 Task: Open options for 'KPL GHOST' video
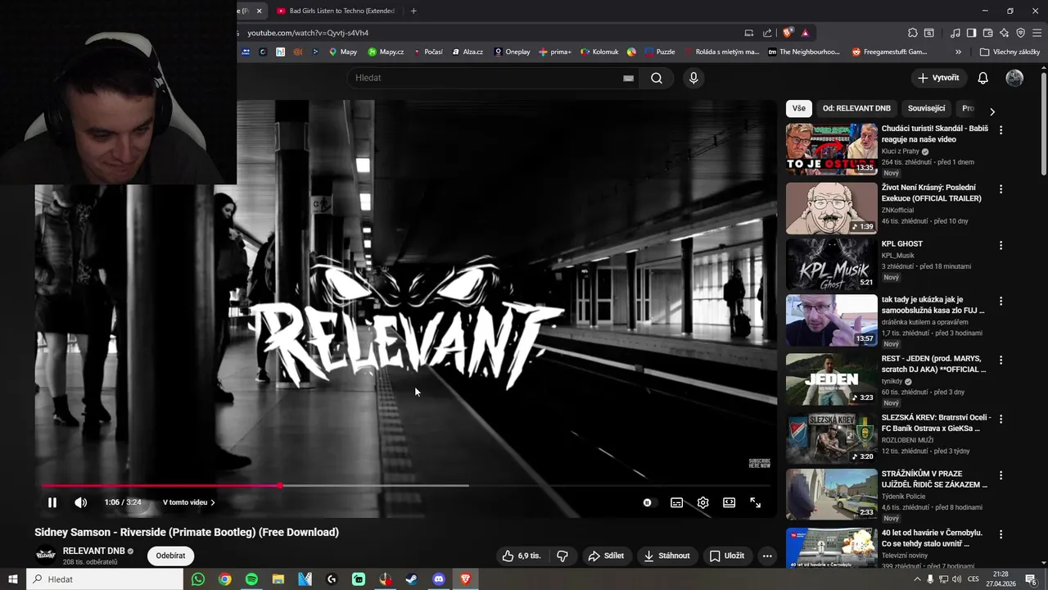[x=1001, y=245]
